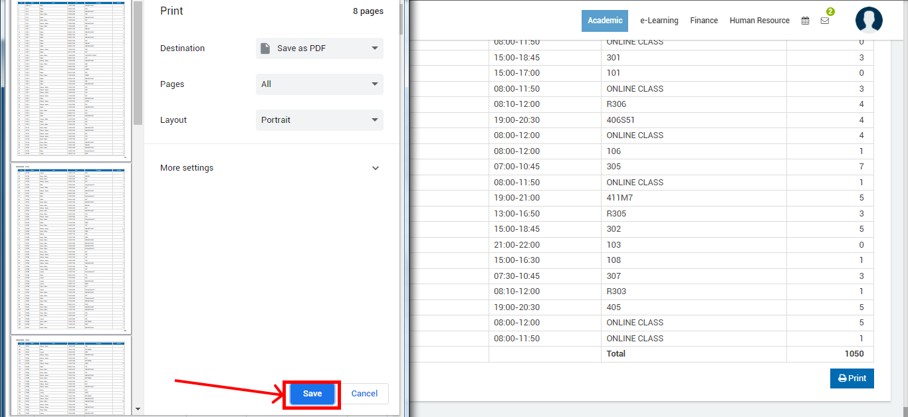
Task: Select the Academic menu item
Action: [x=605, y=21]
